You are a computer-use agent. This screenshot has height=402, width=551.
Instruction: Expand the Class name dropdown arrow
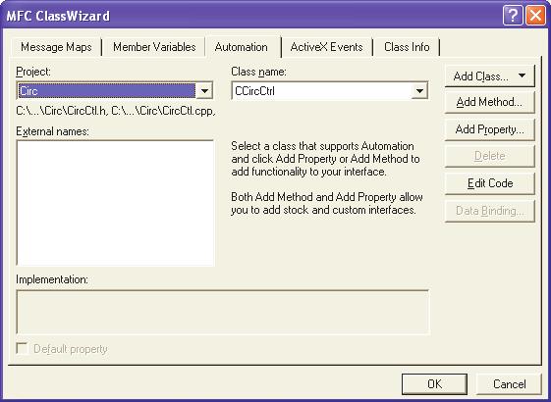coord(419,91)
